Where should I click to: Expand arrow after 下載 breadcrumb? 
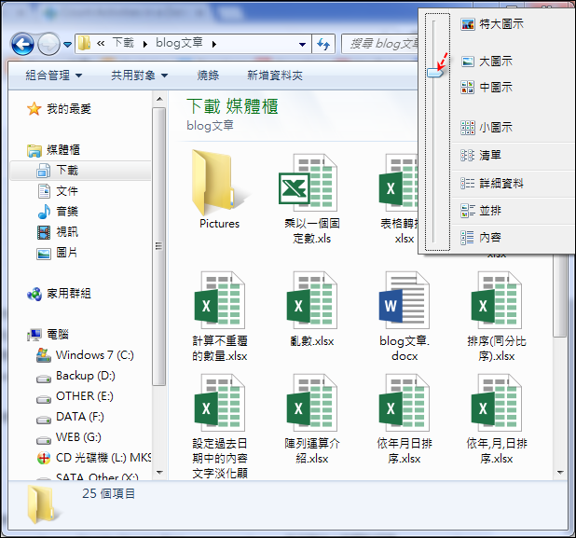(145, 44)
